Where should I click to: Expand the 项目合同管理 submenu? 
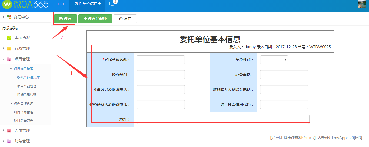pos(11,112)
